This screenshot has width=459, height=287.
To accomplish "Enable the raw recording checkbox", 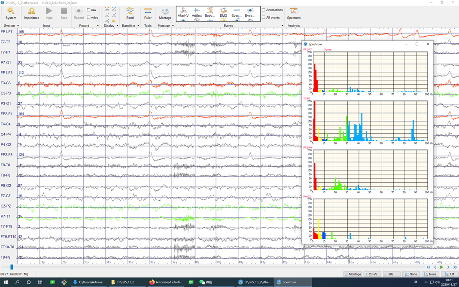I will pos(89,10).
